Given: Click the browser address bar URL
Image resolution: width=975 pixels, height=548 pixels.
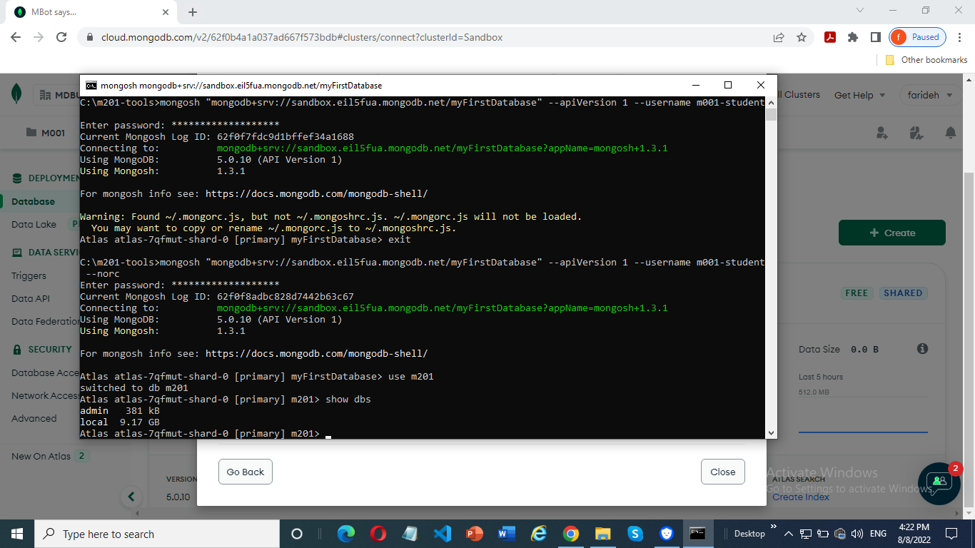Looking at the screenshot, I should (301, 37).
